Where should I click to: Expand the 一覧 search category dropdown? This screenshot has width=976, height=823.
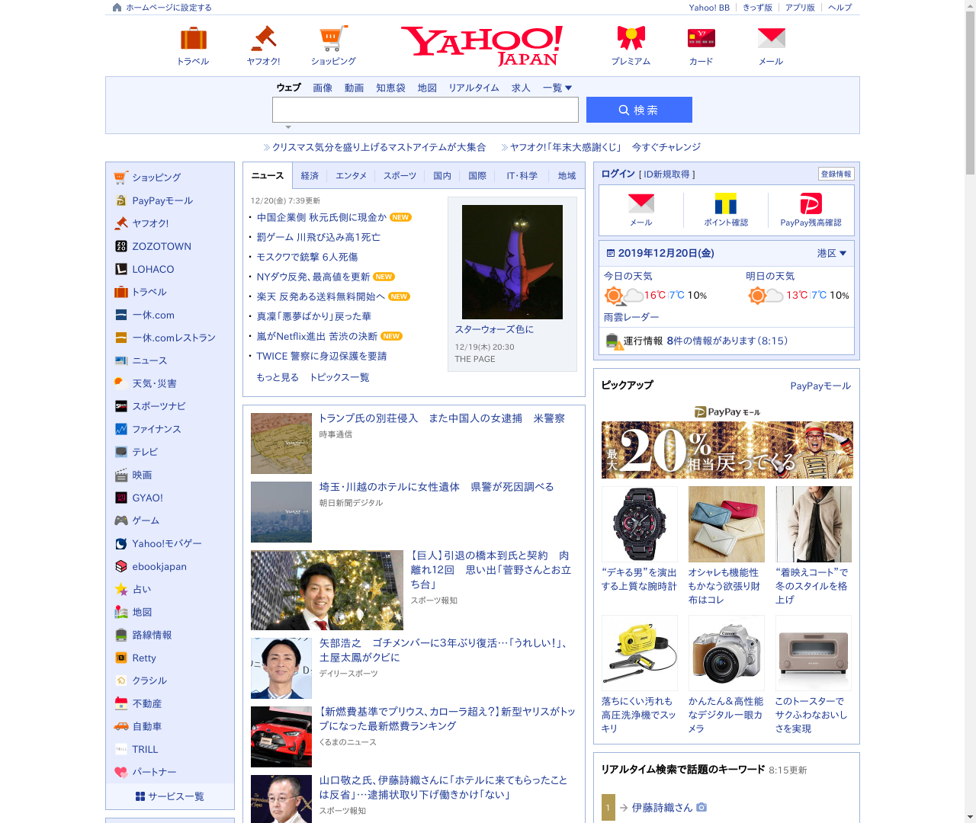click(557, 88)
